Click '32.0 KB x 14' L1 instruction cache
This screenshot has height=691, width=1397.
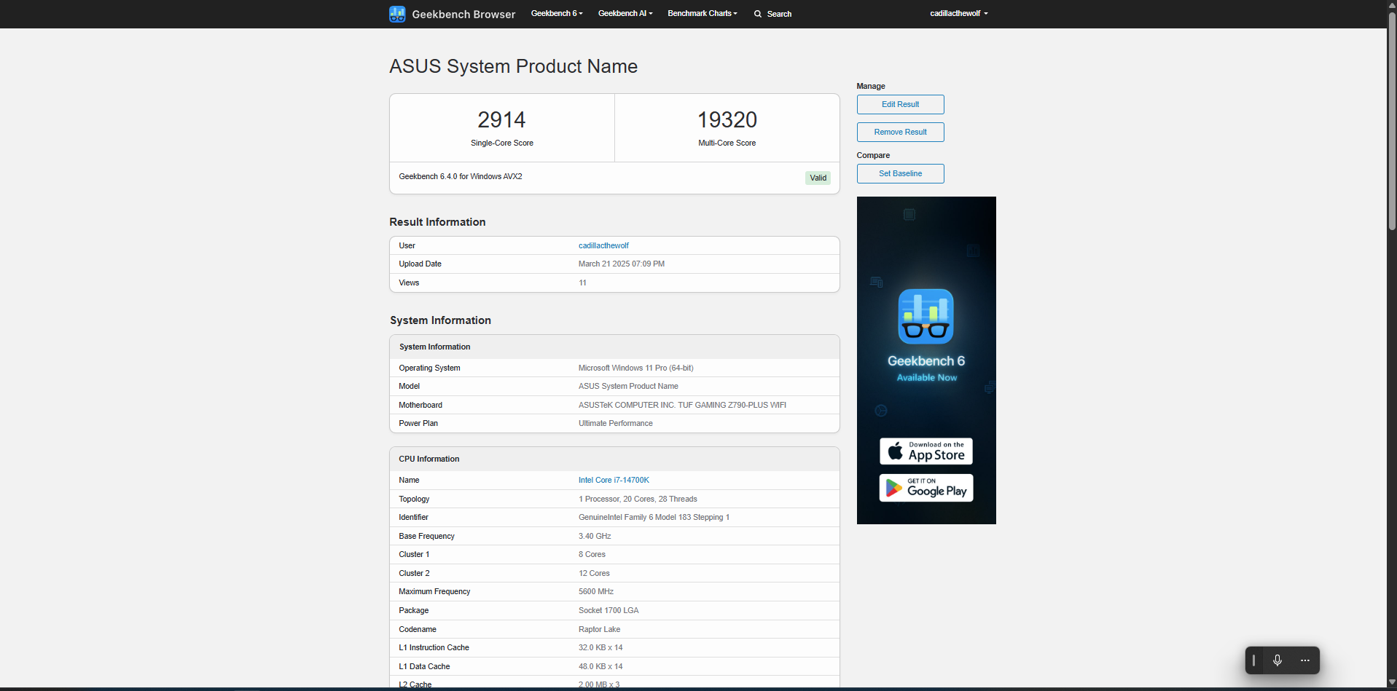click(x=600, y=647)
